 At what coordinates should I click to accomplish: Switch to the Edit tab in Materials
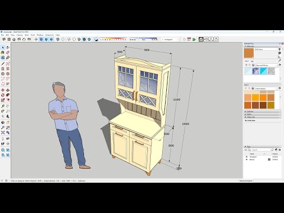pyautogui.click(x=252, y=61)
